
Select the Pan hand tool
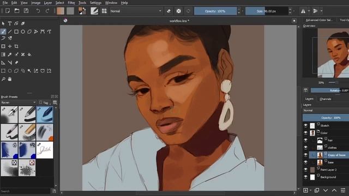[10, 79]
